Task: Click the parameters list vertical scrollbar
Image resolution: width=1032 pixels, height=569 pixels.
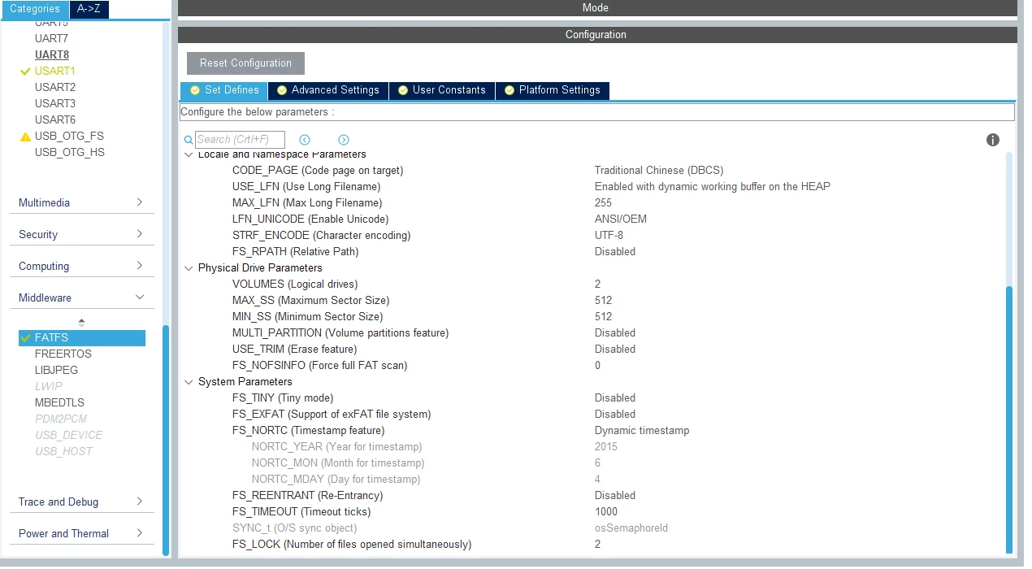Action: click(x=1009, y=419)
